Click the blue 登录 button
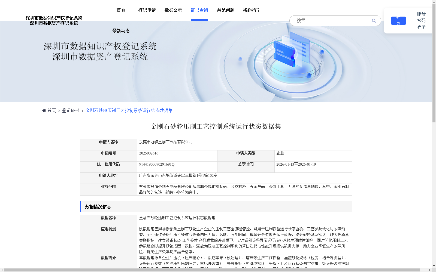 tap(398, 21)
